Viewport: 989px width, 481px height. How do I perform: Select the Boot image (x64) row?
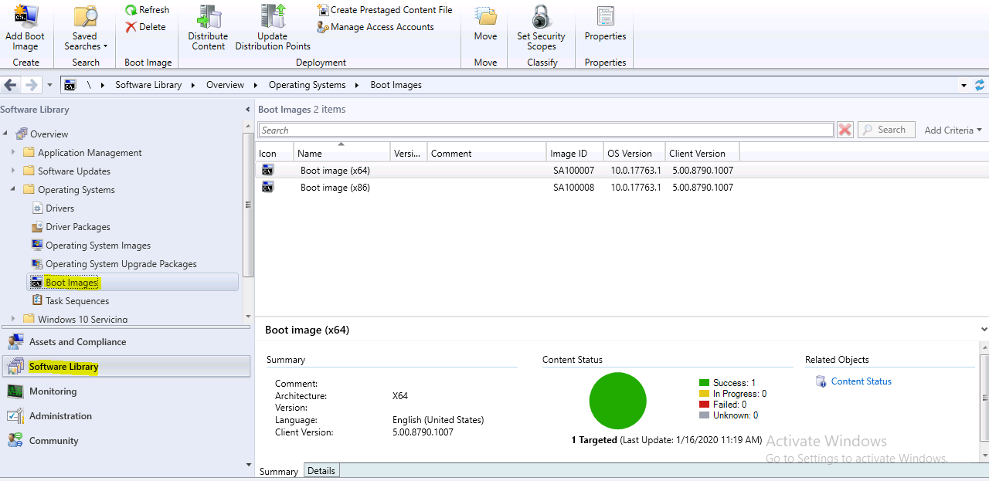(x=622, y=170)
